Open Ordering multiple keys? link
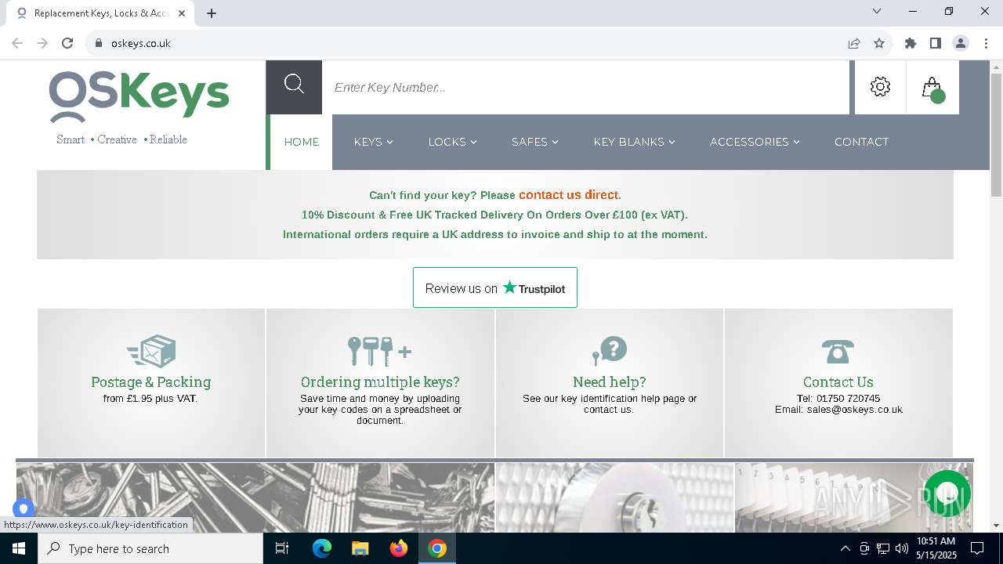1003x564 pixels. click(x=380, y=382)
